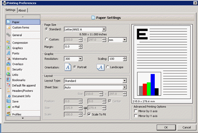Click the printer icon in title bar
The width and height of the screenshot is (198, 133).
[x=5, y=3]
